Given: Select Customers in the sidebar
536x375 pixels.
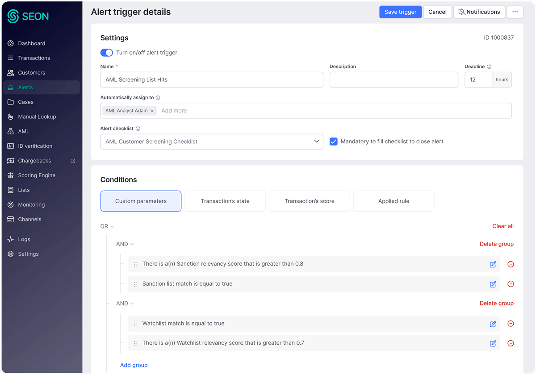Looking at the screenshot, I should tap(31, 72).
